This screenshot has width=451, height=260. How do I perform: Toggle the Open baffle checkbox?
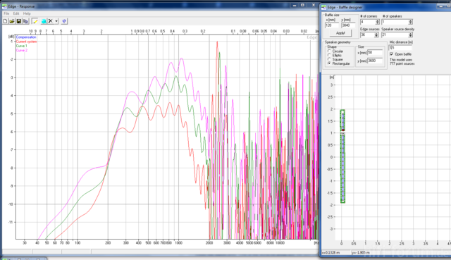392,54
